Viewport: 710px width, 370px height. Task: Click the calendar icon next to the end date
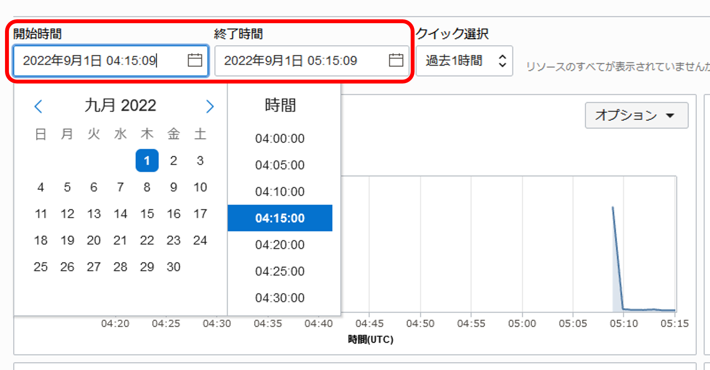click(x=395, y=60)
